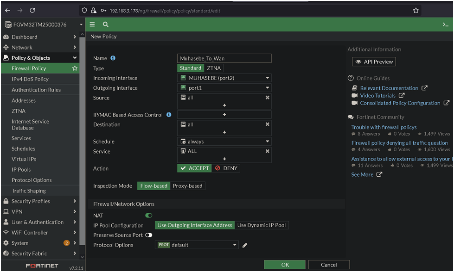Set action to ACCEPT
This screenshot has width=454, height=272.
pyautogui.click(x=195, y=168)
